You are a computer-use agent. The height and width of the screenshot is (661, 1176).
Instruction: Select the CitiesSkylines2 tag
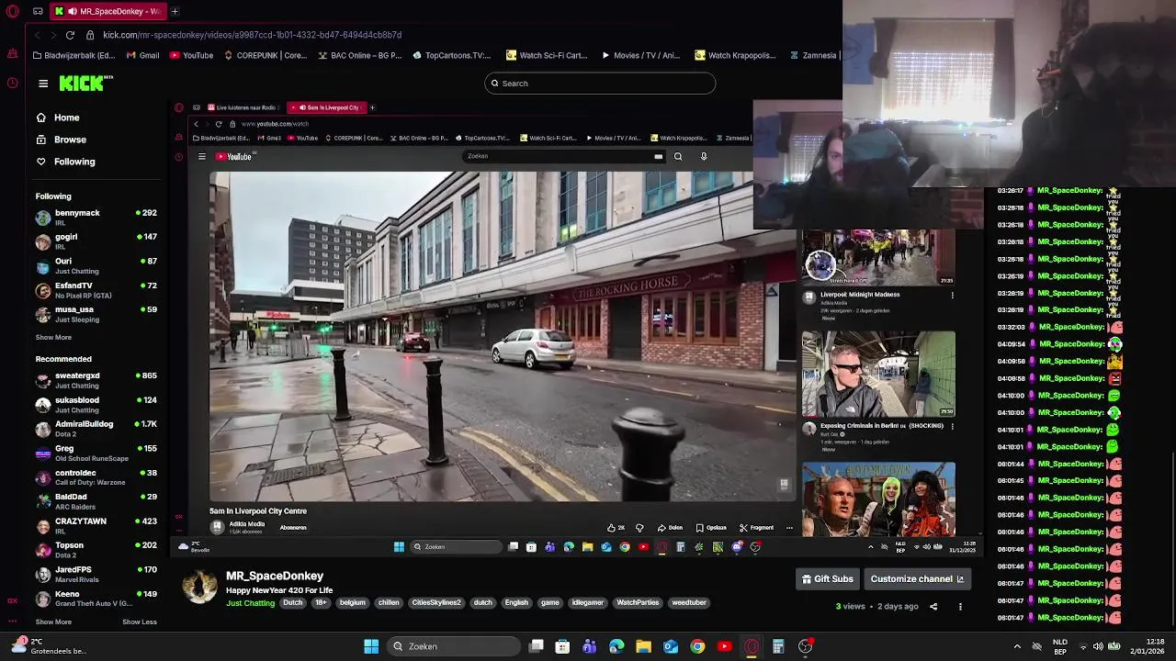(436, 603)
